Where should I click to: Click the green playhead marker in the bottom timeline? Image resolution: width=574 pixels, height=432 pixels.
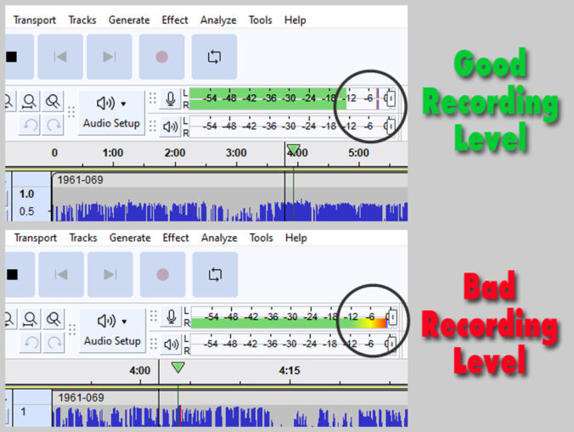(x=178, y=367)
